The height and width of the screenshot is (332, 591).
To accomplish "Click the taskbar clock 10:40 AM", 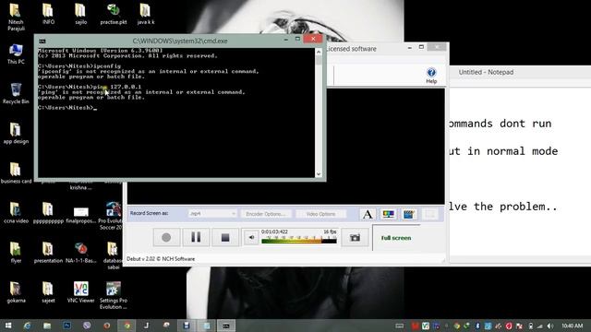I will (x=573, y=326).
